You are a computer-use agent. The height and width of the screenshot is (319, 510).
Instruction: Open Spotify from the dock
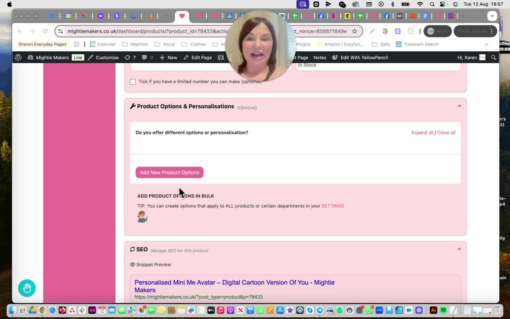(x=443, y=310)
